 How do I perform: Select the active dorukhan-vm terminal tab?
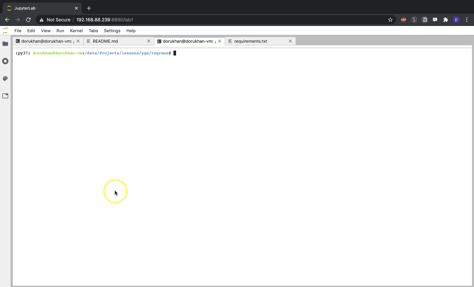point(189,41)
